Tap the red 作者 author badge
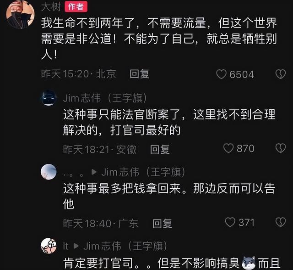The image size is (293, 270). coord(76,7)
